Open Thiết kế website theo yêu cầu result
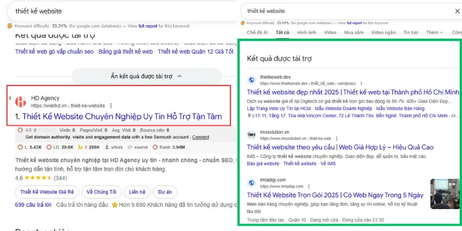This screenshot has width=462, height=231. (x=340, y=147)
